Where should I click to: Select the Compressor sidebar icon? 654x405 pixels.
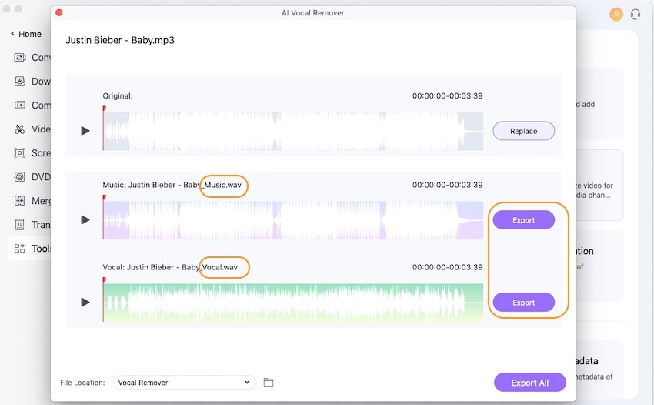(20, 105)
